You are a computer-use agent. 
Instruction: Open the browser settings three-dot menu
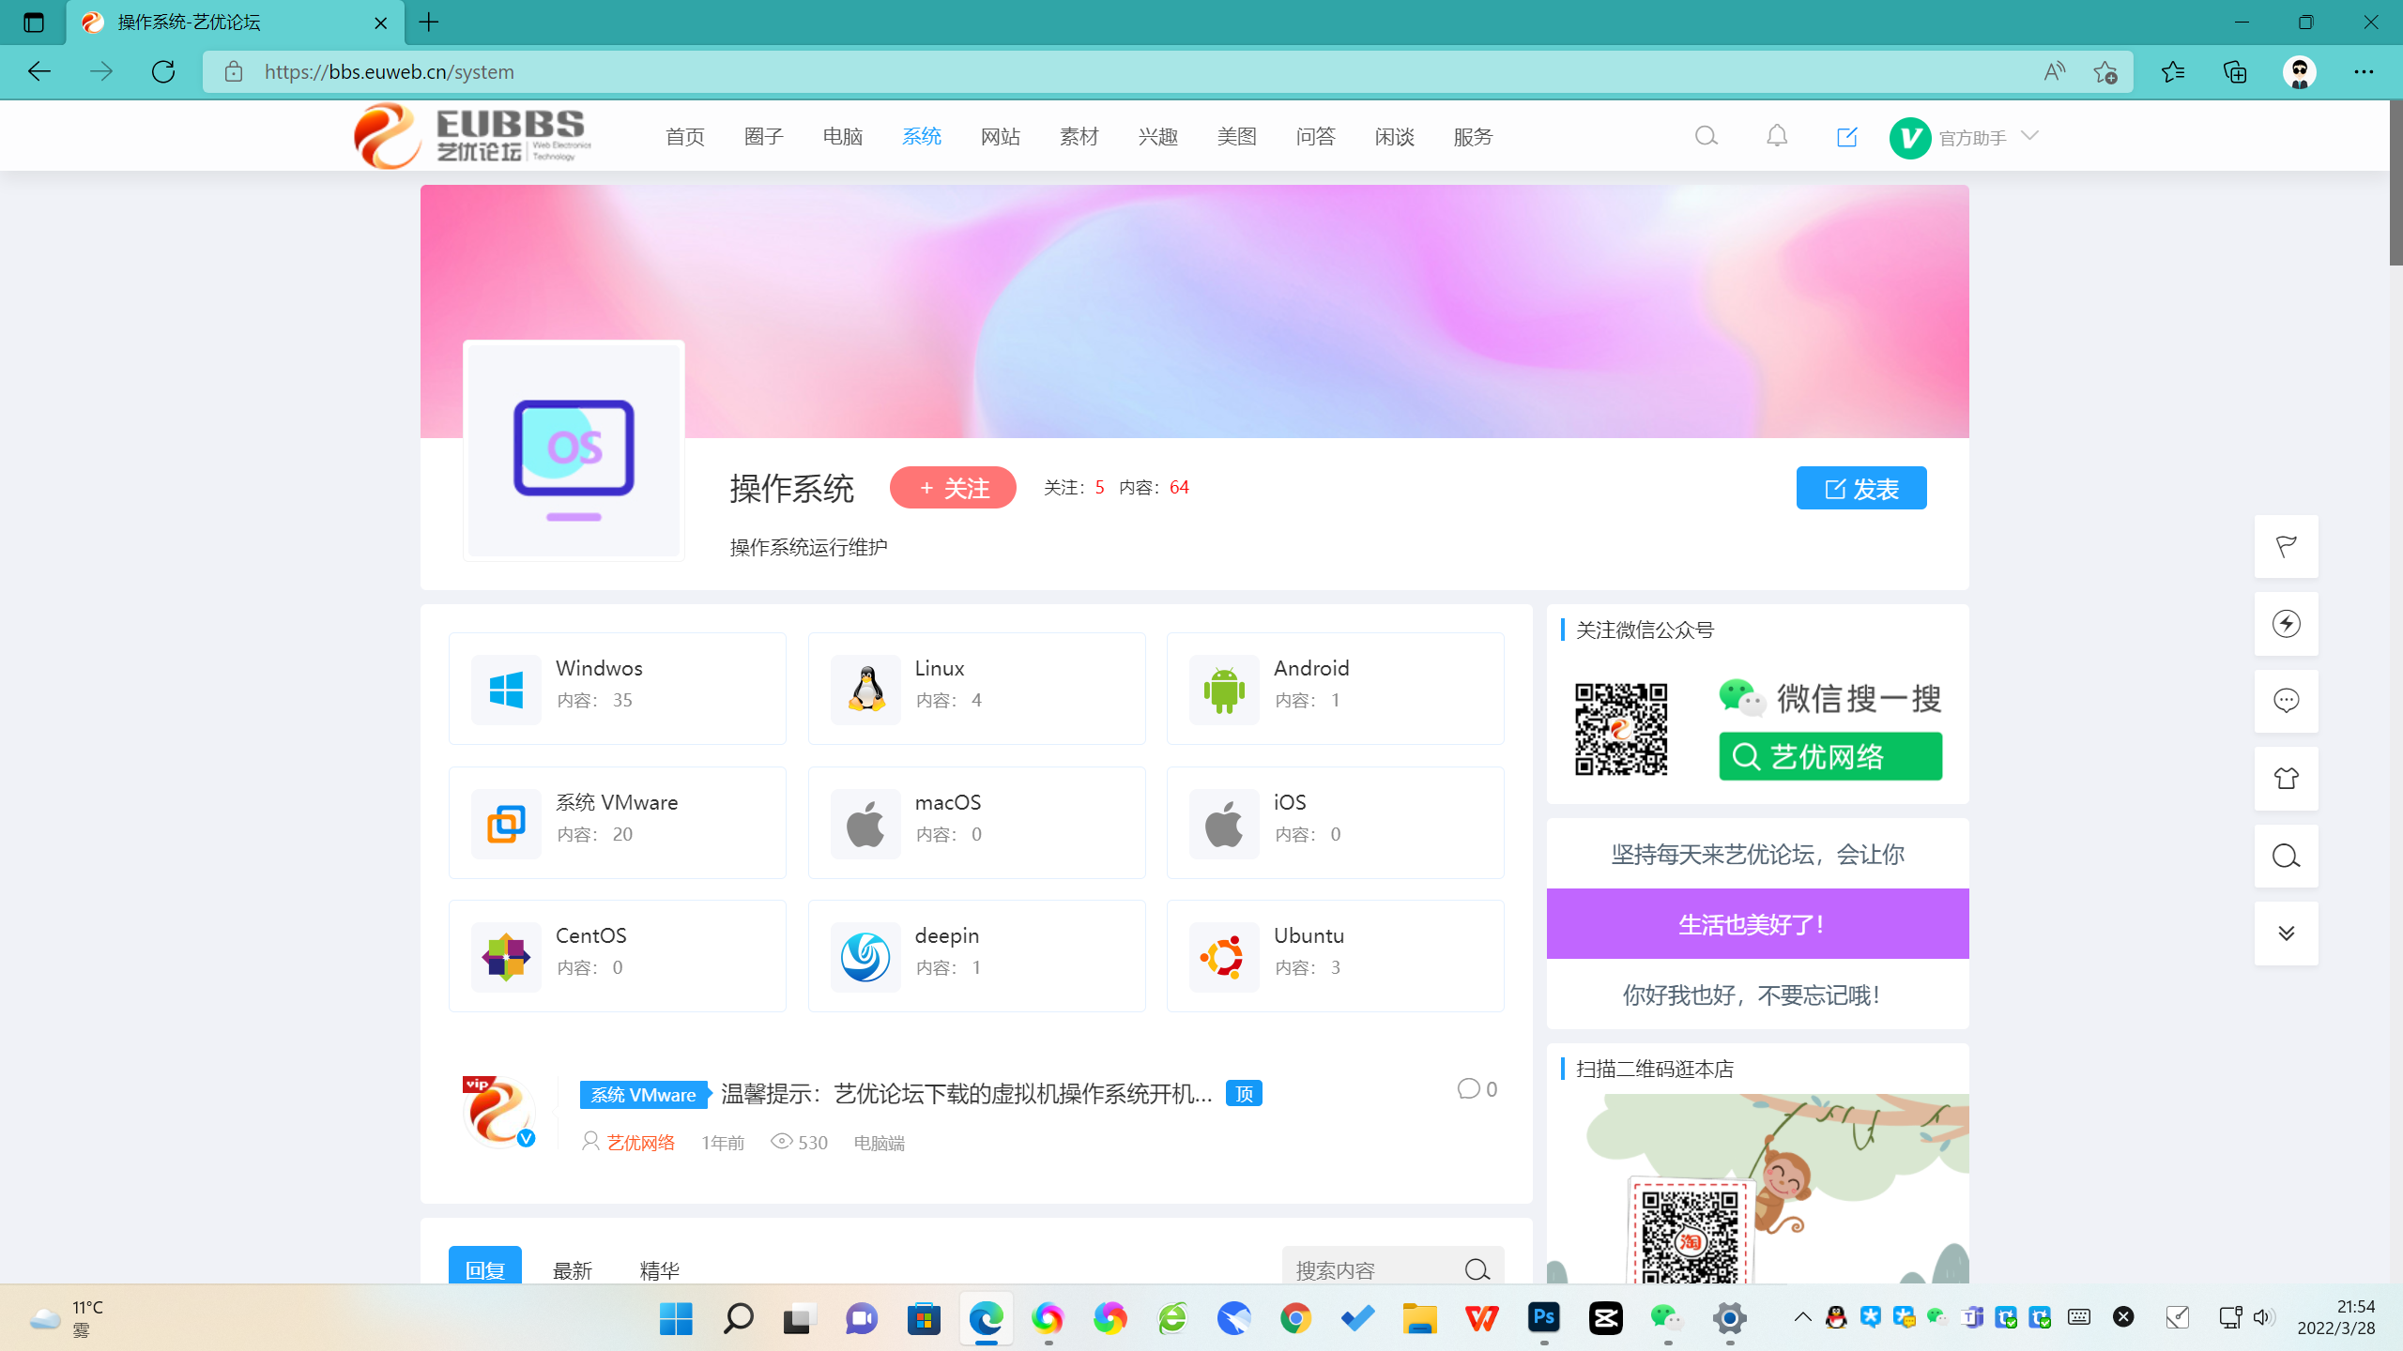(2364, 72)
